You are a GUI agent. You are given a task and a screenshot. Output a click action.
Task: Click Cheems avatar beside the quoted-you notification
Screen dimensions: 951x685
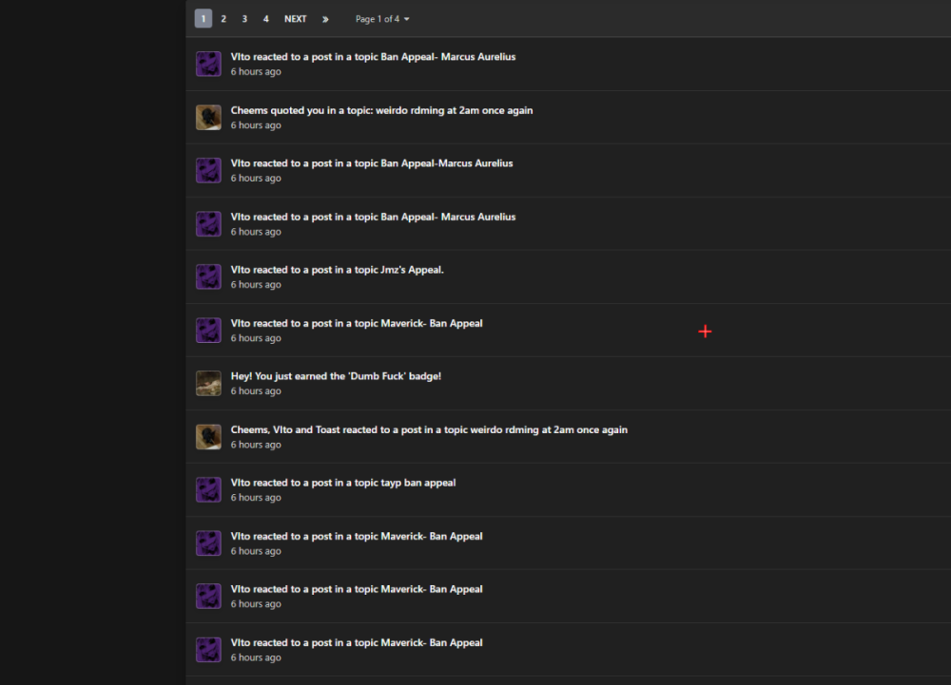(x=208, y=118)
